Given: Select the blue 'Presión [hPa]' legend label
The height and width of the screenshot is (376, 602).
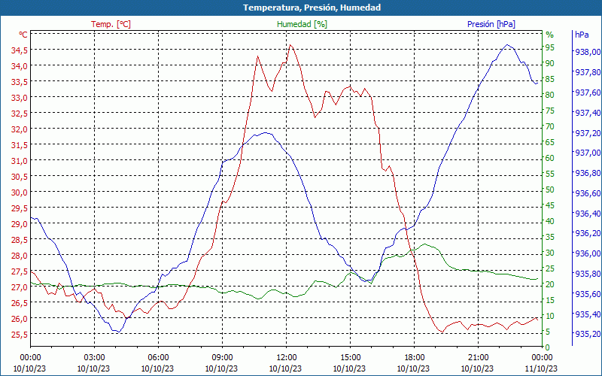Looking at the screenshot, I should coord(491,24).
